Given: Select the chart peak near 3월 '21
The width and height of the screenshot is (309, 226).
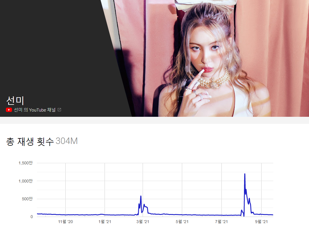Looking at the screenshot, I should [x=141, y=196].
